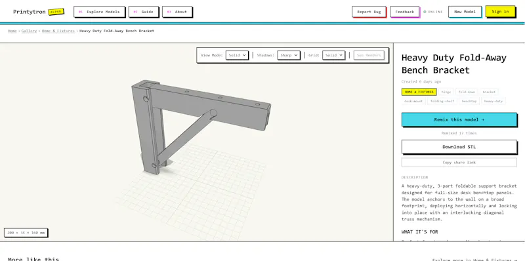This screenshot has width=525, height=261.
Task: Open the Explore Models menu item
Action: [100, 12]
